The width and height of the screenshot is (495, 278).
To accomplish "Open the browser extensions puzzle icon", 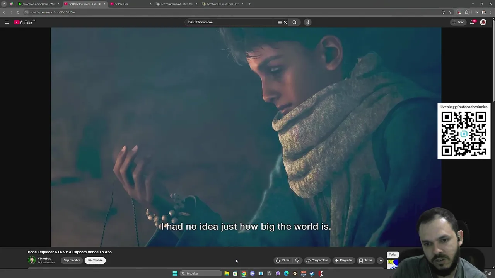I will (x=466, y=12).
